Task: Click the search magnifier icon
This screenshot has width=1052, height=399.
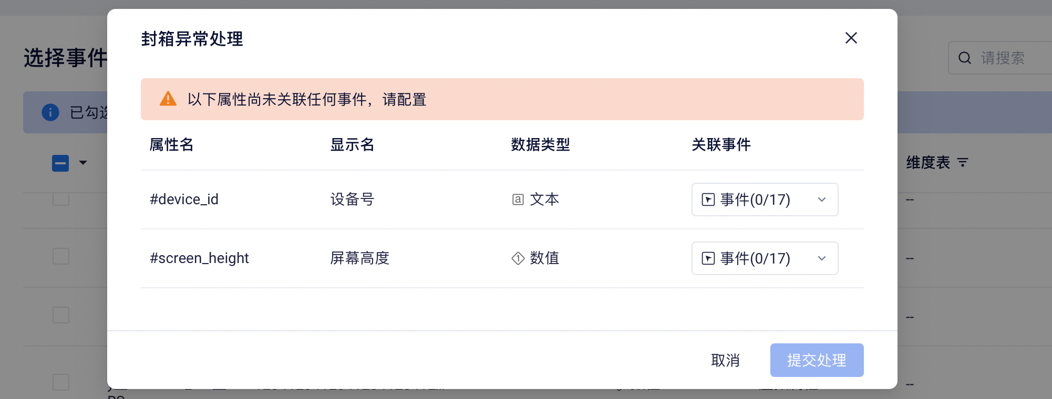Action: point(965,58)
